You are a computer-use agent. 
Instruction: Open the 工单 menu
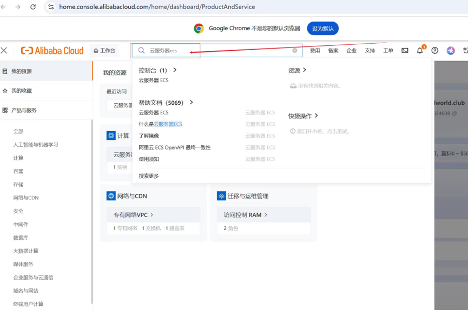point(388,50)
